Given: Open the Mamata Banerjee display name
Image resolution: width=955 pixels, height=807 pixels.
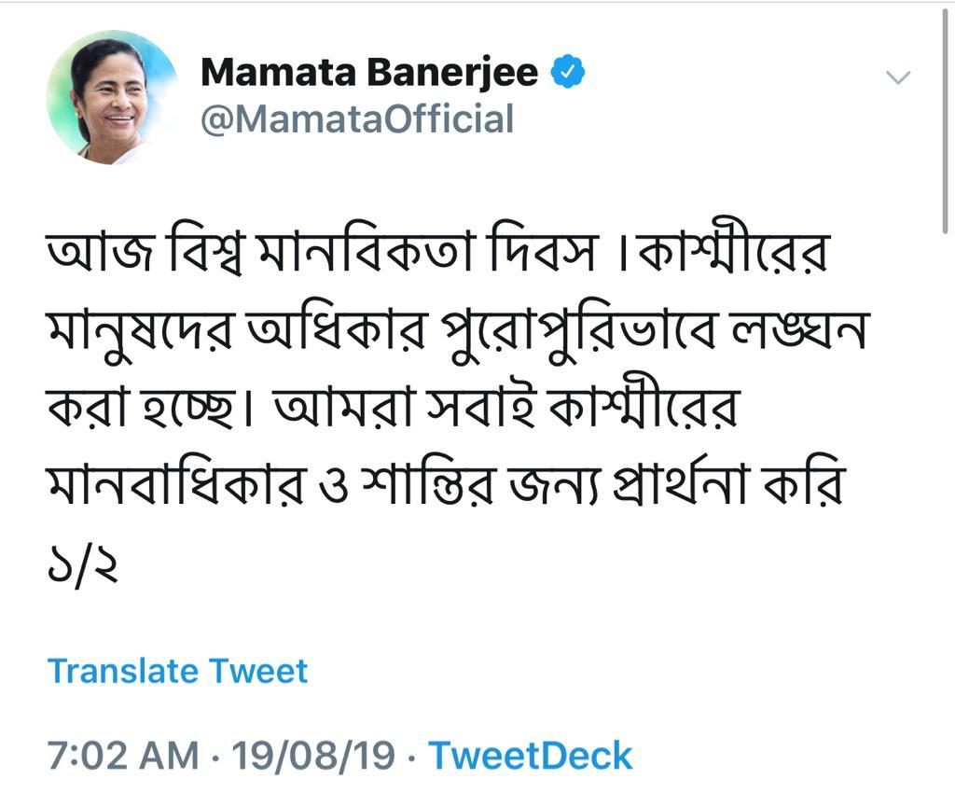Looking at the screenshot, I should [369, 73].
